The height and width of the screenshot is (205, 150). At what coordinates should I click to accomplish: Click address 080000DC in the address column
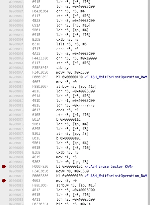[x=16, y=171]
